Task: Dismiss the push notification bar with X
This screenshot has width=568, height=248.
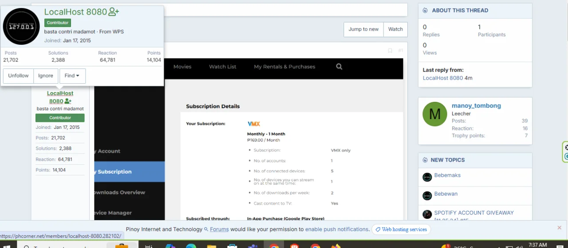Action: (559, 228)
